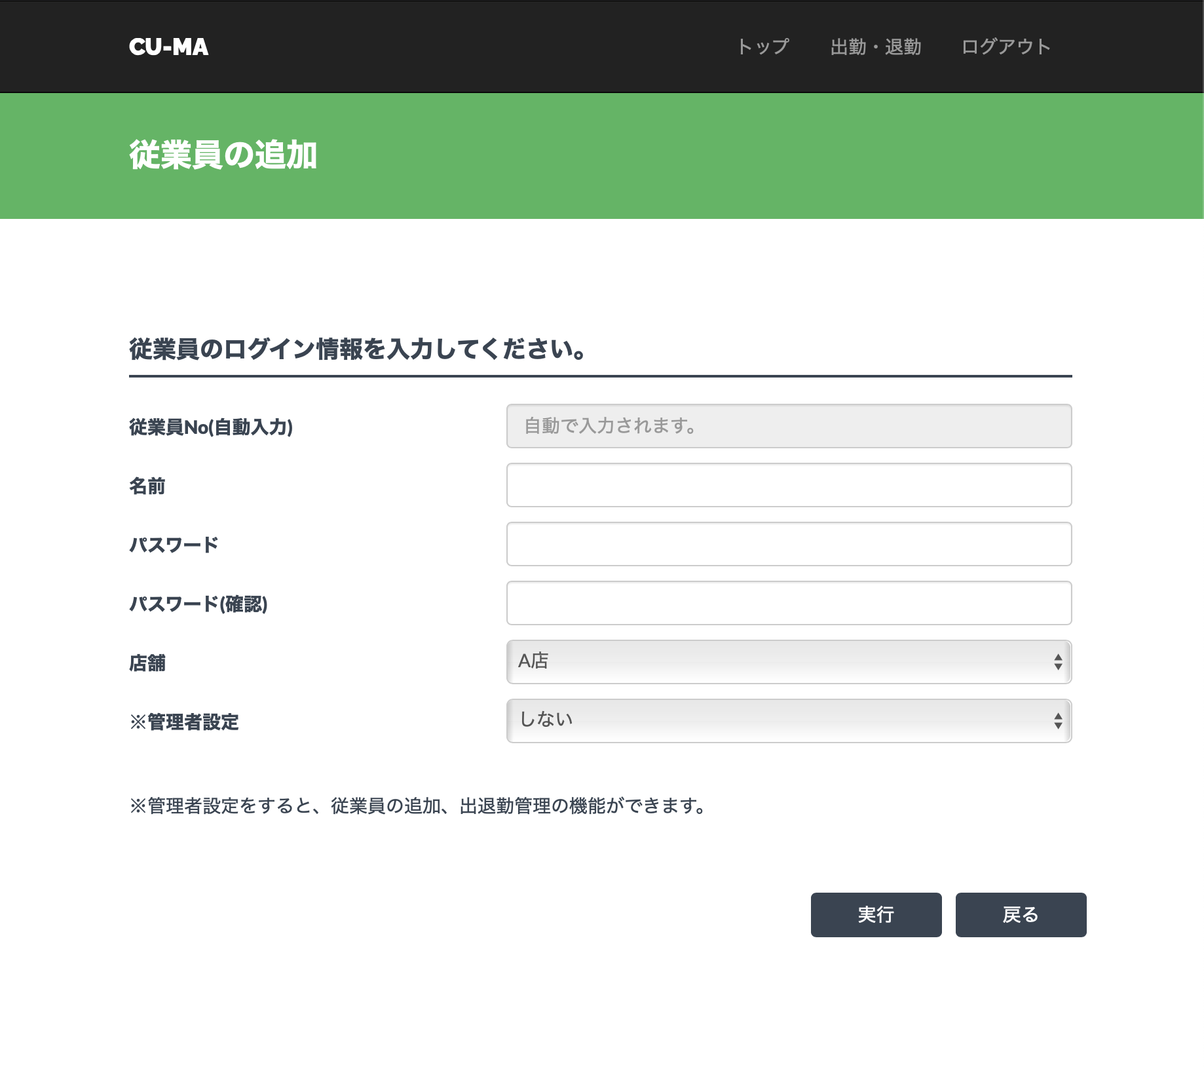1204x1067 pixels.
Task: Click the 従業員No auto-input field
Action: (789, 426)
